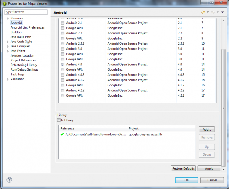Click the back navigation arrow icon

[x=203, y=12]
